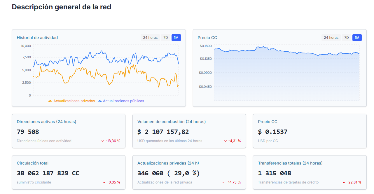The image size is (374, 194).
Task: Select 24 horas range in Historial de actividad
Action: (150, 38)
